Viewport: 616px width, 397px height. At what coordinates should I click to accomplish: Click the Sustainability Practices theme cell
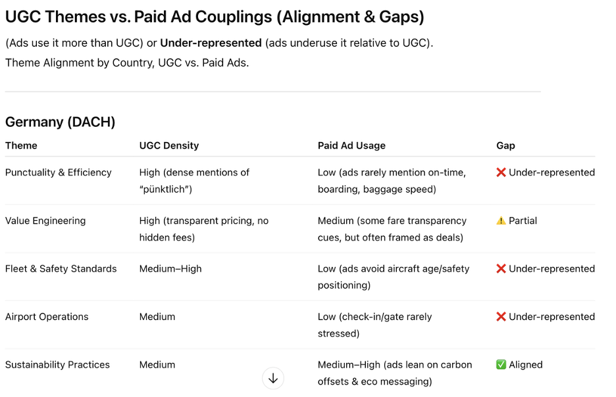tap(57, 365)
